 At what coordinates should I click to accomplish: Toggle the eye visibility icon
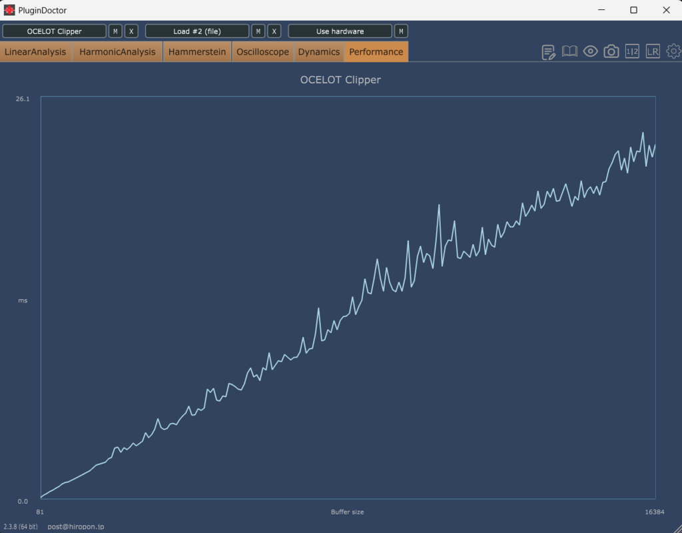click(x=590, y=51)
